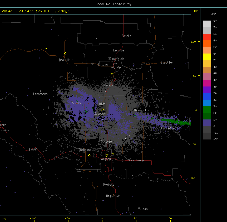Click the Blackfalds label
The image size is (227, 222).
116,59
